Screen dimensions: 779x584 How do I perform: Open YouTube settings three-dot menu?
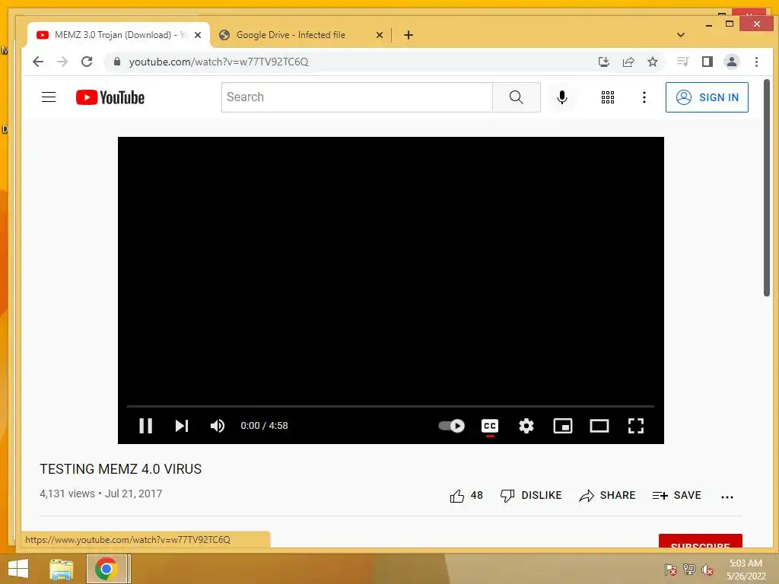(644, 97)
